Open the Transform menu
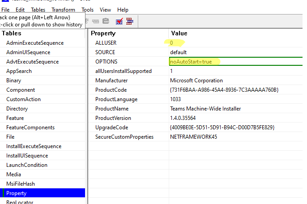The image size is (307, 204). (63, 9)
